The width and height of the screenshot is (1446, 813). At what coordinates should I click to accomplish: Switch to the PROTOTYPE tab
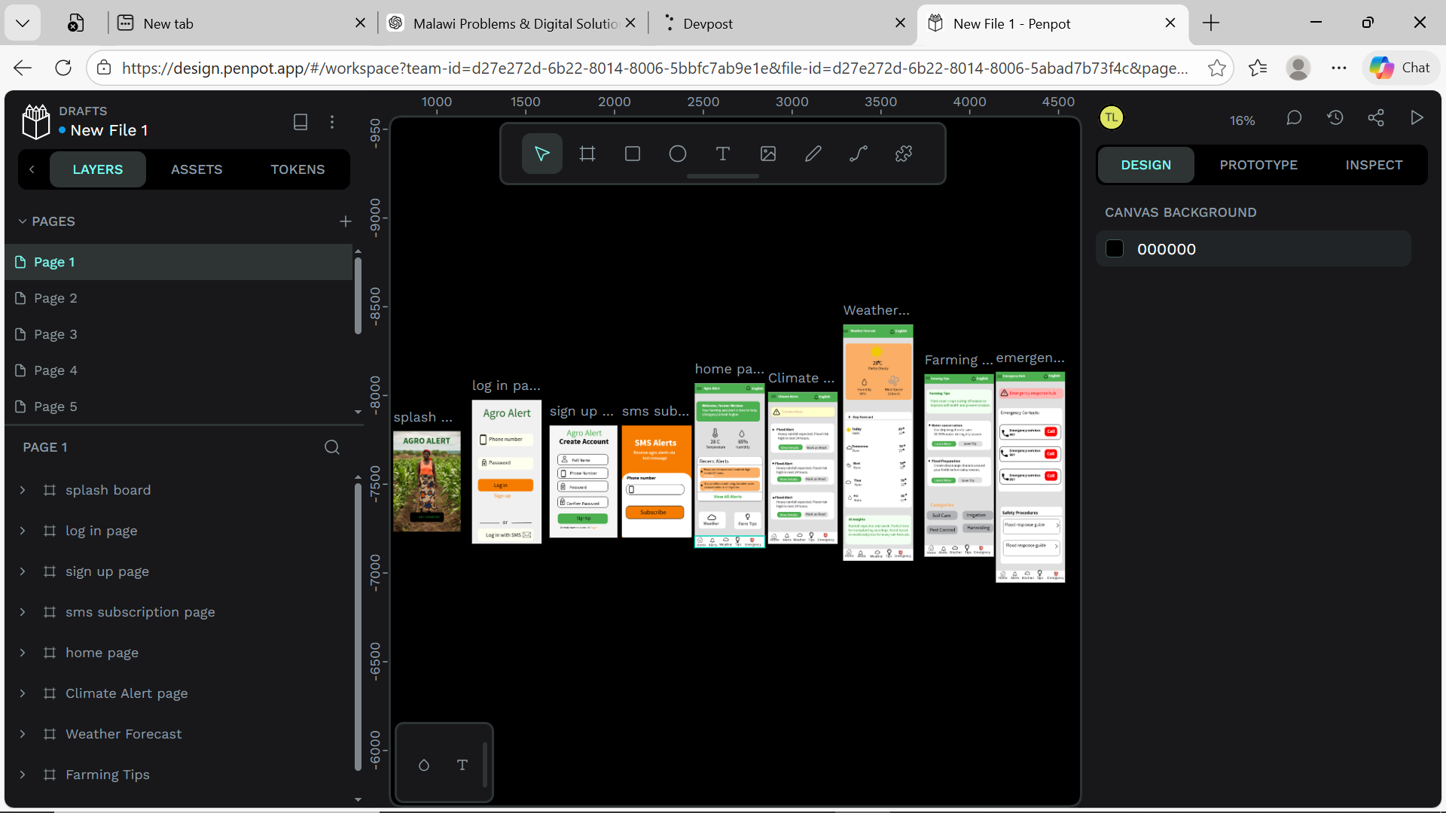[1258, 165]
